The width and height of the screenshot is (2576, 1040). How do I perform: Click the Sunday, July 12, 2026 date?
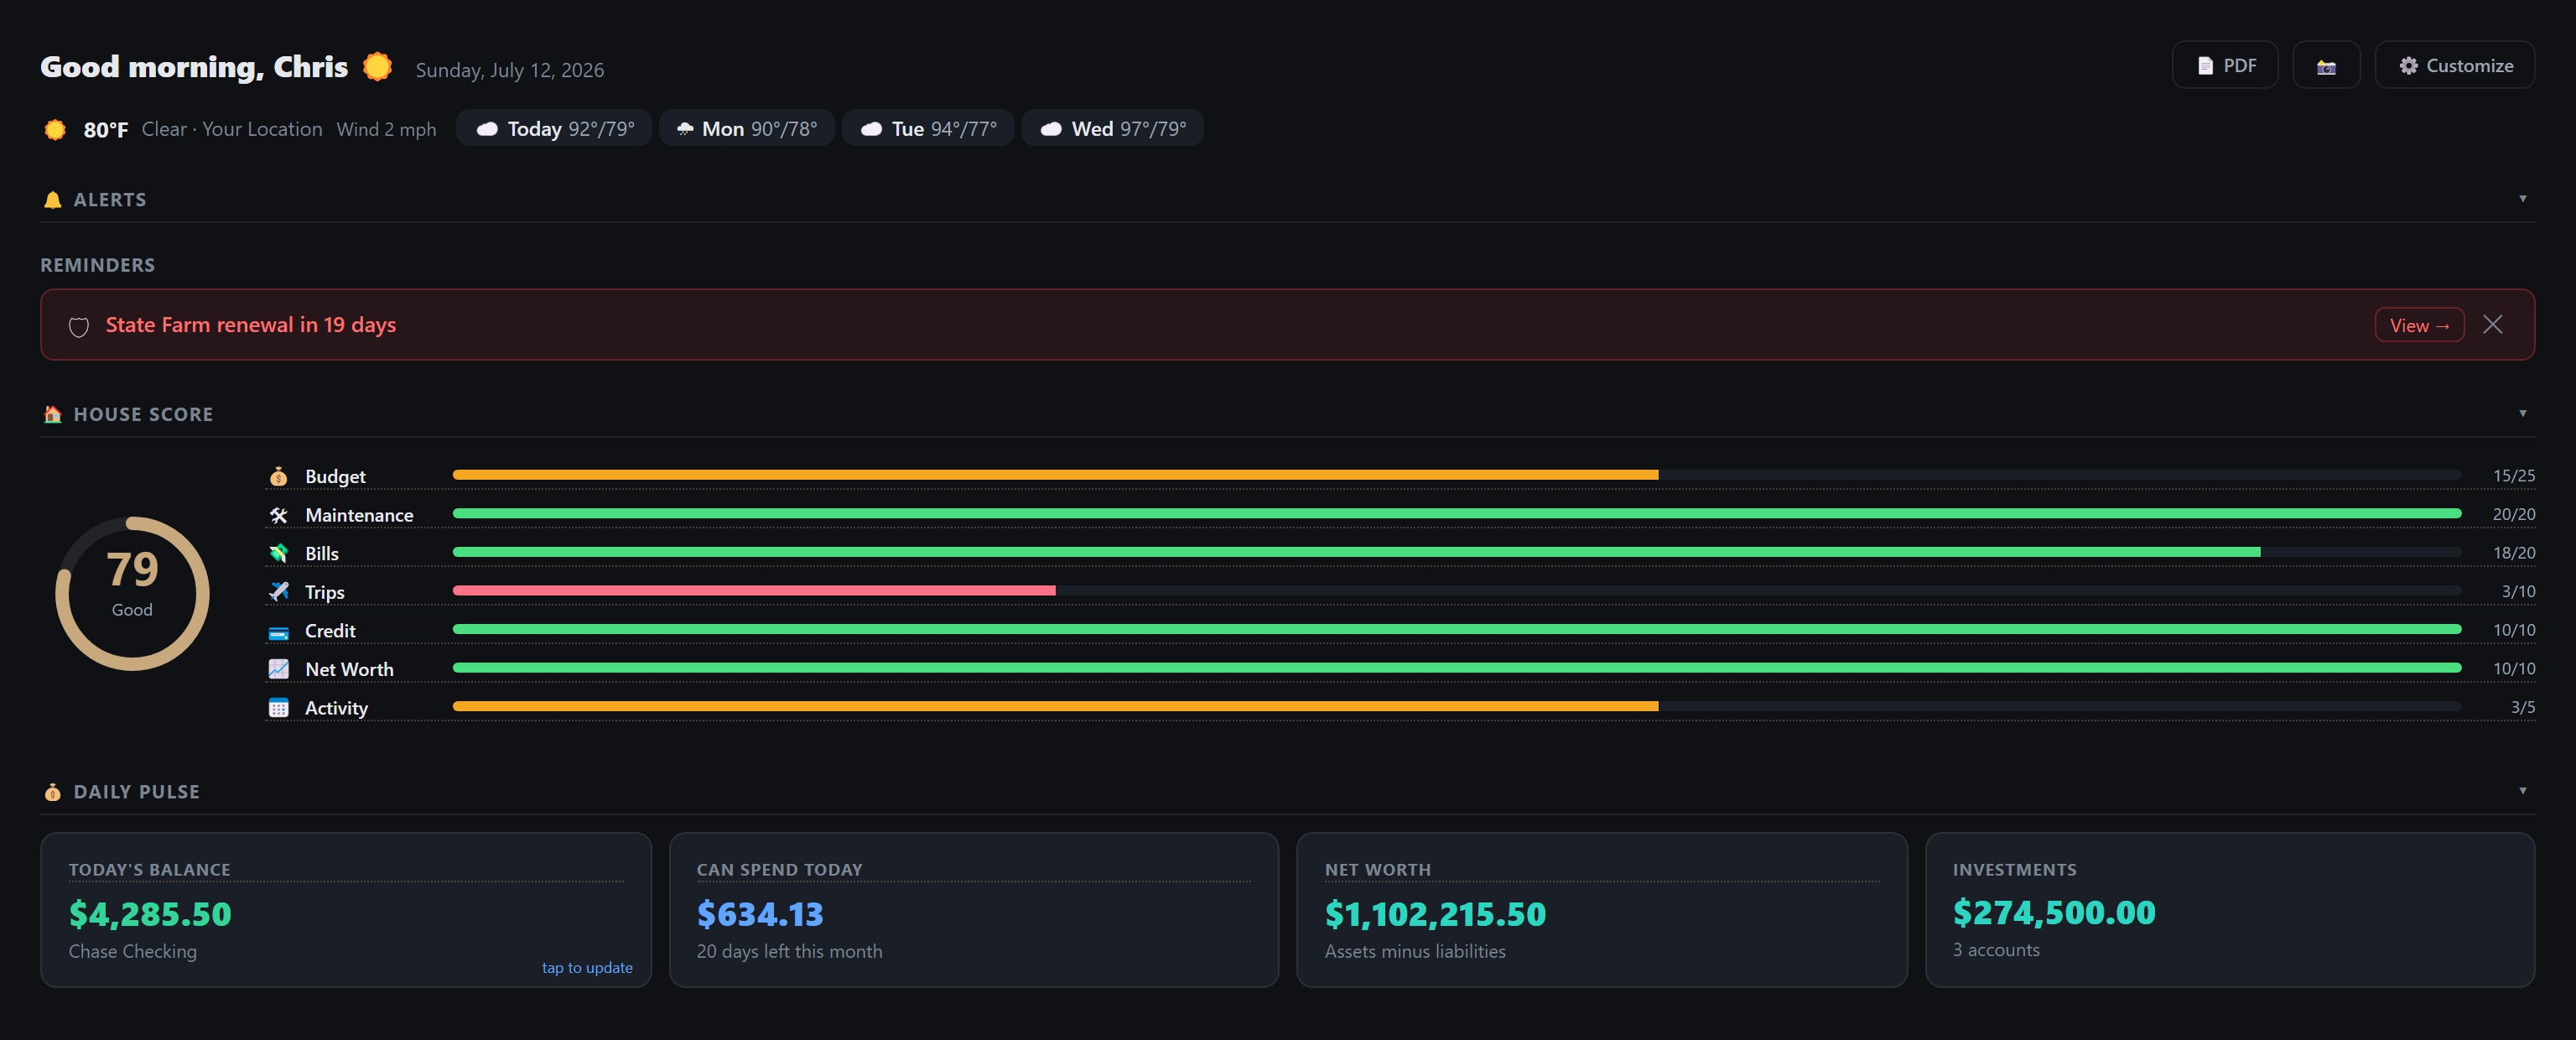click(510, 70)
